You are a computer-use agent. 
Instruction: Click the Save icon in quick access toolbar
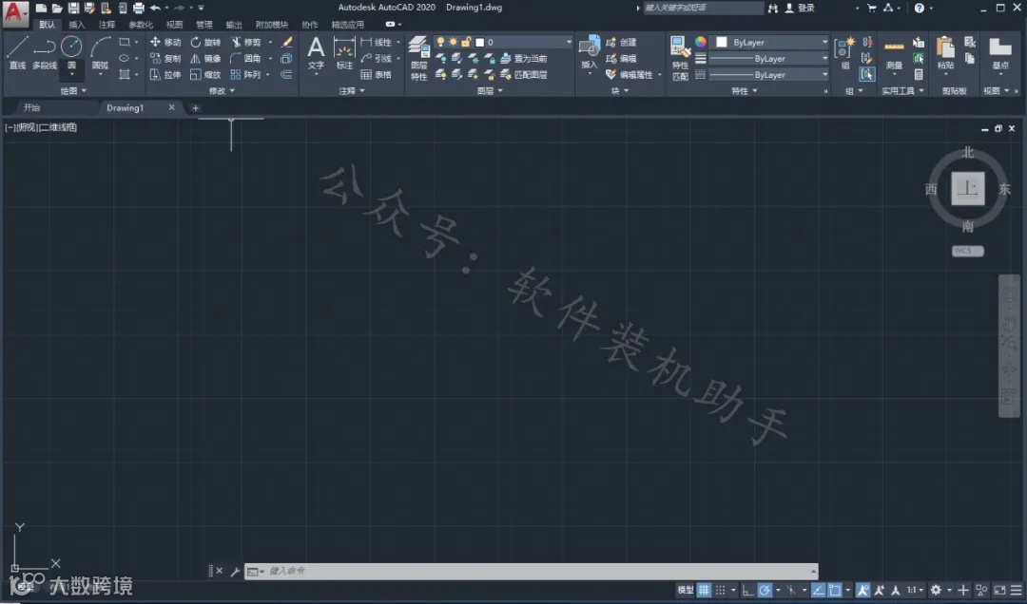pyautogui.click(x=73, y=8)
